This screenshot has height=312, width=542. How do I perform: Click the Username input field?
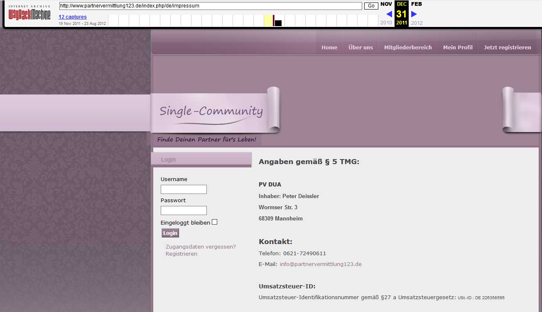coord(184,189)
